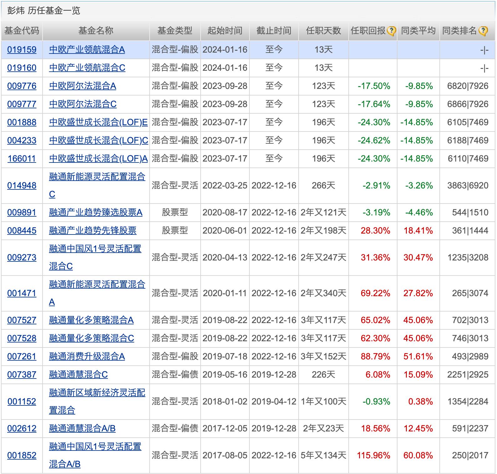Open 融通量化多策略混合C fund page
The width and height of the screenshot is (497, 474).
point(91,338)
